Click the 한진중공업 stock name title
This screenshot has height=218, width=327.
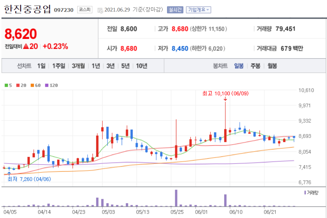pos(27,9)
